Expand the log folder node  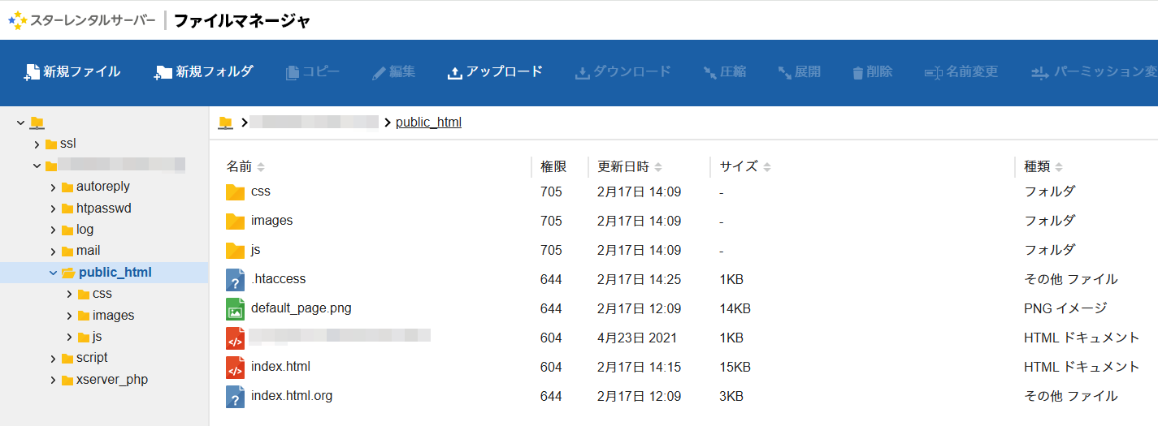click(53, 230)
